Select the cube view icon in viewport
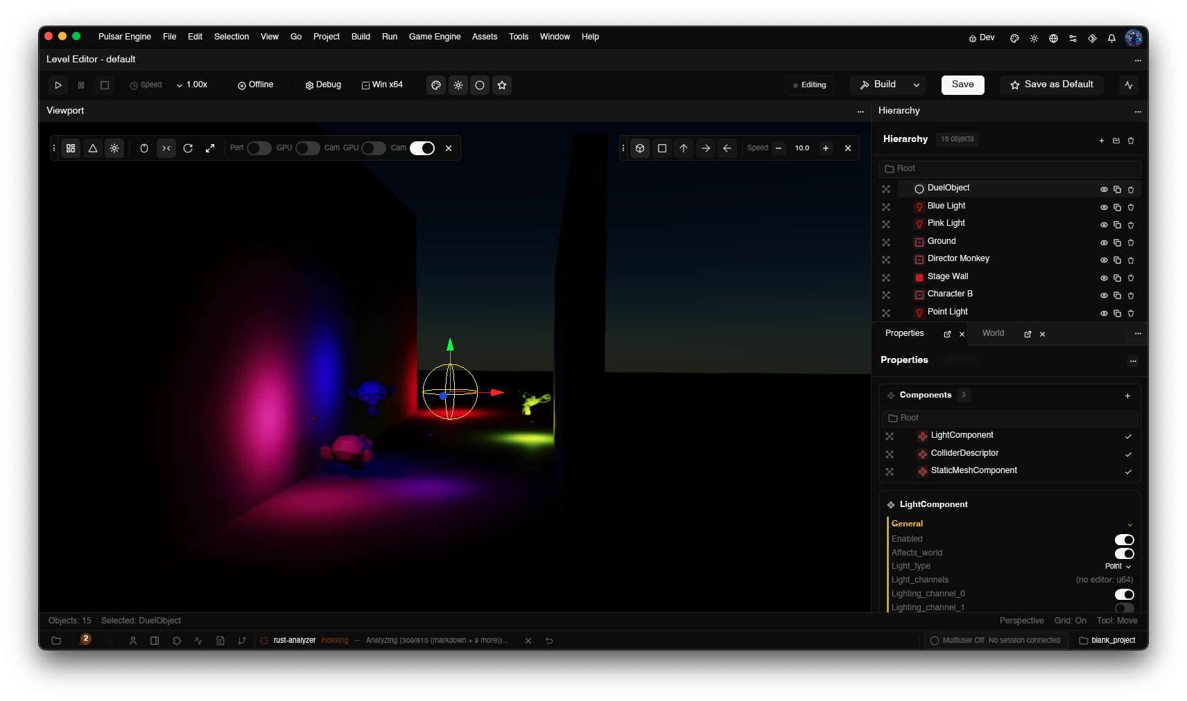The height and width of the screenshot is (701, 1187). 640,148
